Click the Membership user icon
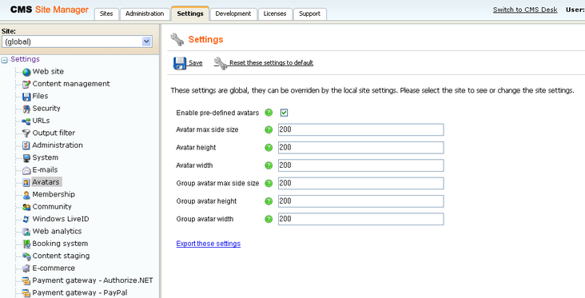Image resolution: width=585 pixels, height=298 pixels. point(26,195)
